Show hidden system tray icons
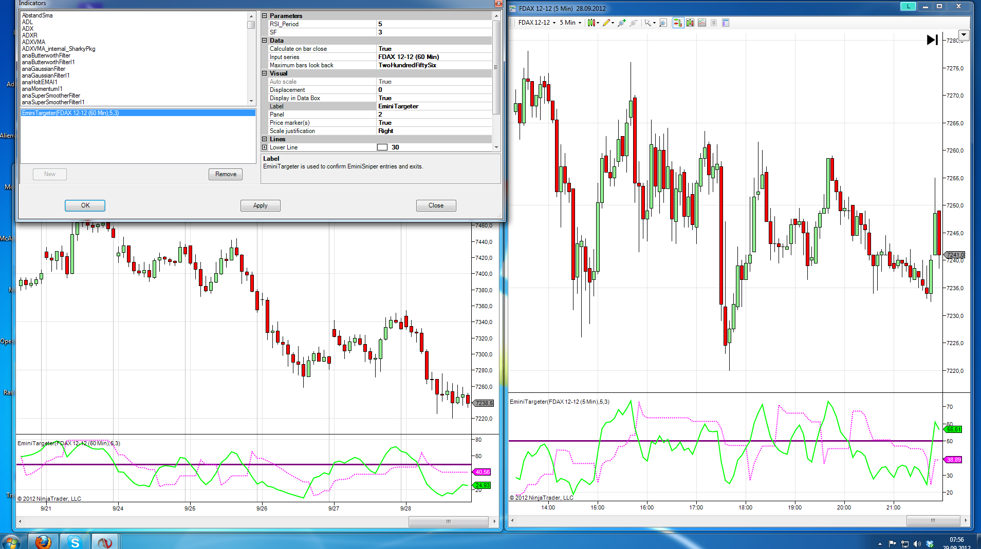Screen dimensions: 981x549 [x=880, y=543]
